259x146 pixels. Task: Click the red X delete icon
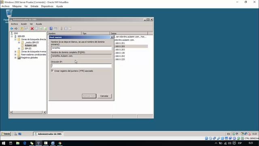pos(32,29)
